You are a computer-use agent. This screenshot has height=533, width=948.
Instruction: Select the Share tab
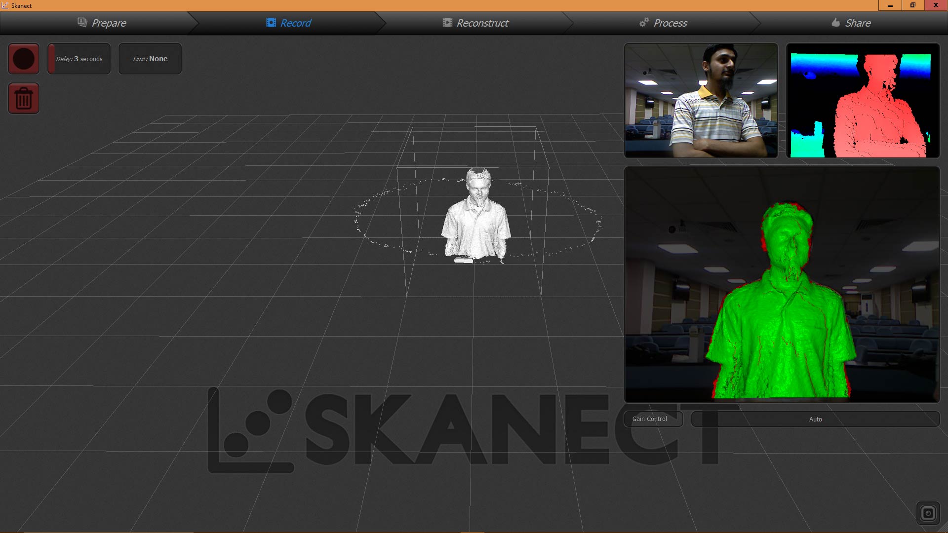851,23
